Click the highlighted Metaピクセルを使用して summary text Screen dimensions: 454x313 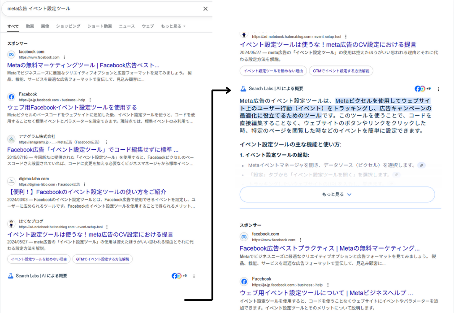tap(336, 108)
